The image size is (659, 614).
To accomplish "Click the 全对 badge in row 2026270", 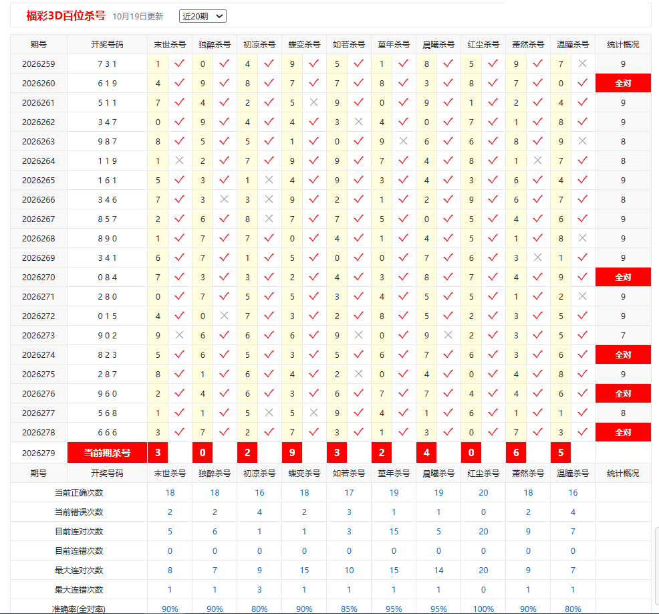I will click(623, 277).
